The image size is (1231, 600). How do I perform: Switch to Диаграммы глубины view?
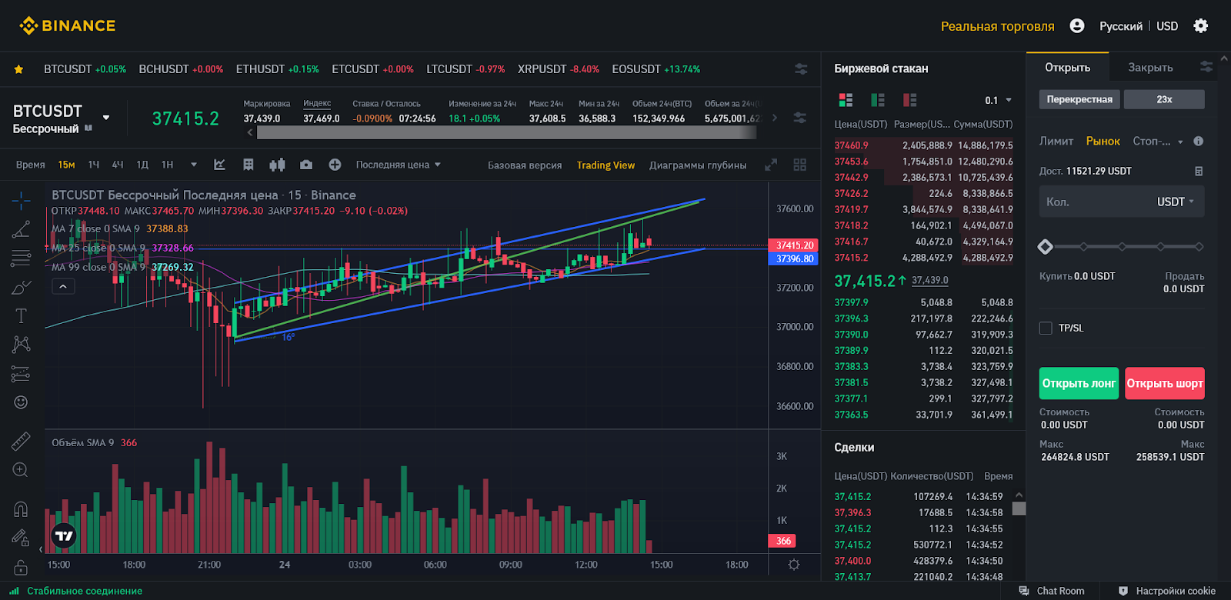(698, 165)
